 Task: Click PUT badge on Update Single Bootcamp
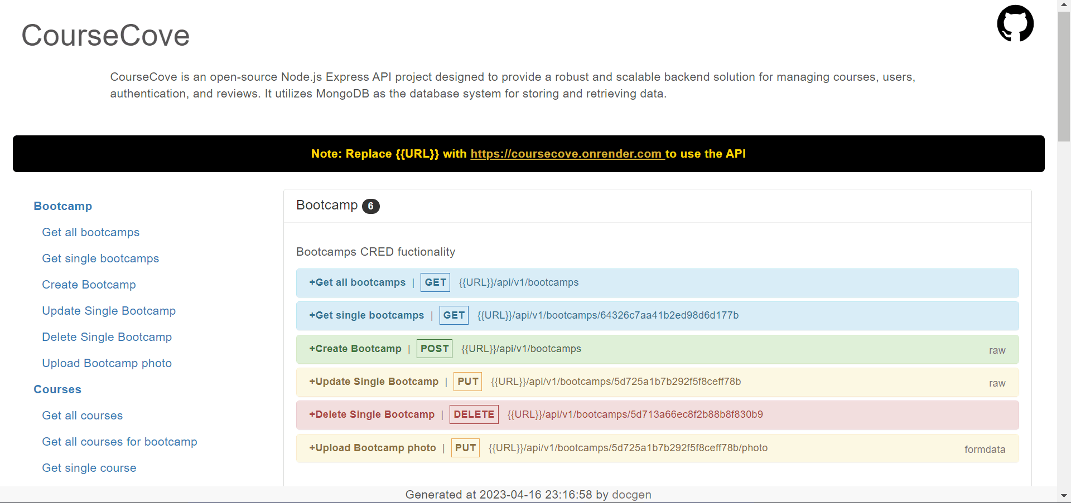coord(467,382)
